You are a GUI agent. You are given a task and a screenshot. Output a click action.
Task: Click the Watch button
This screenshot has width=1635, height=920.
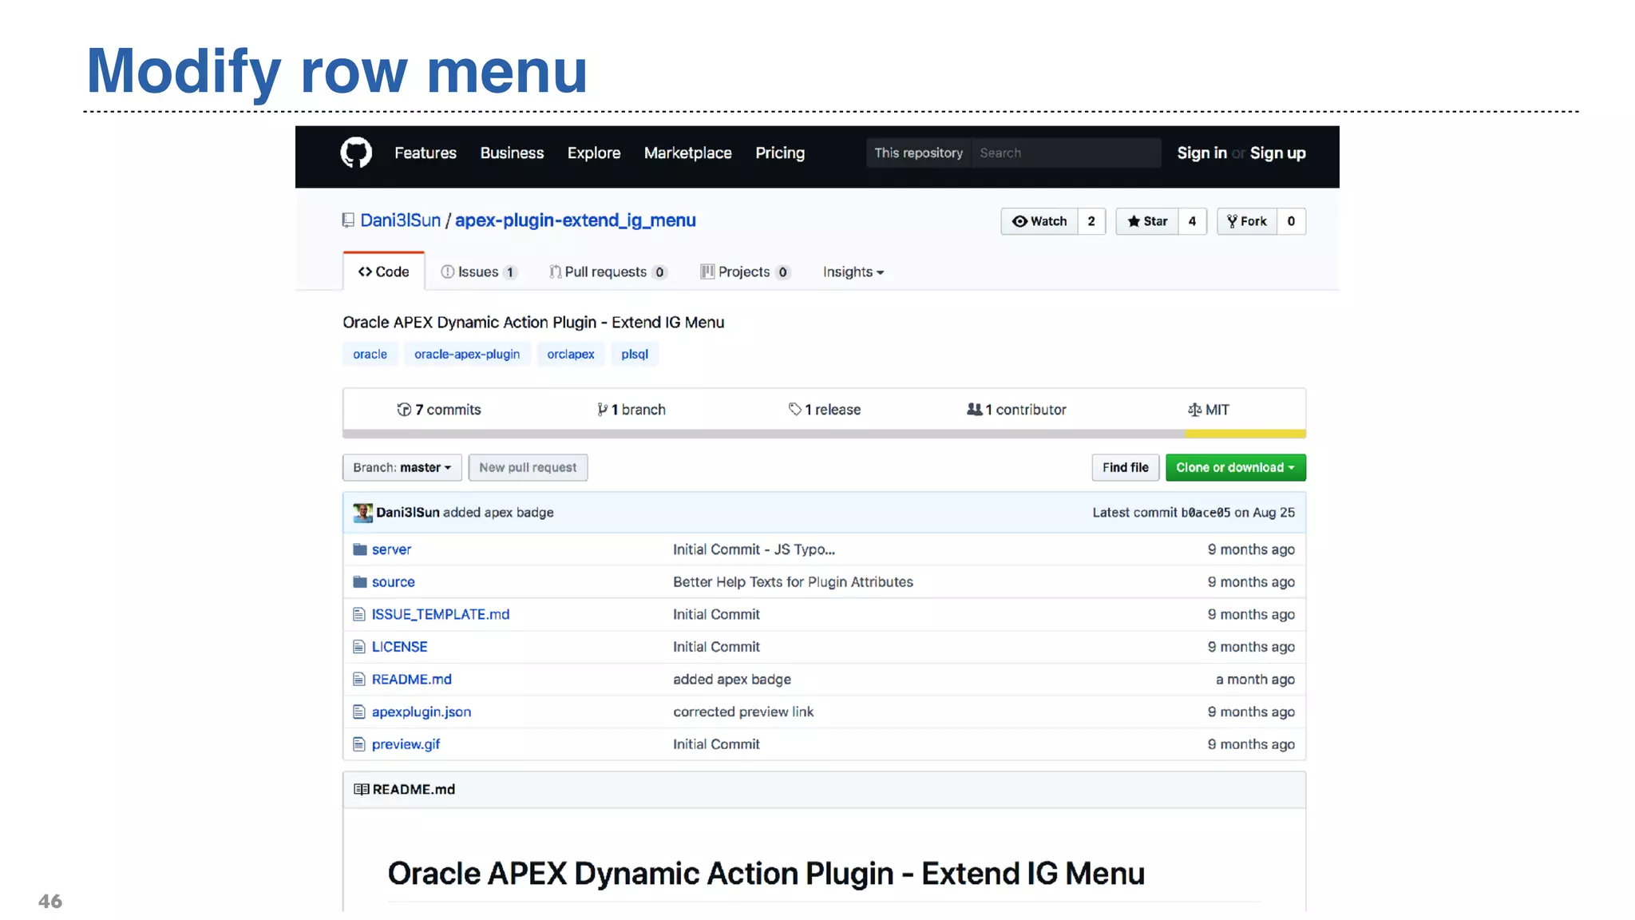(x=1039, y=221)
